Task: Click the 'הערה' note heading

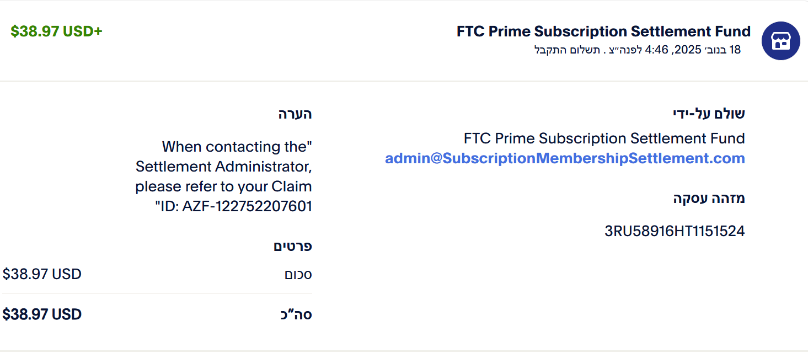Action: 295,114
